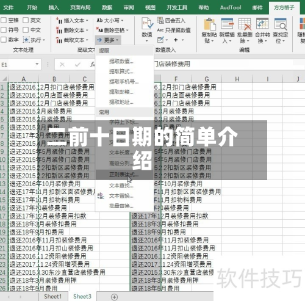Expand the Name Box dropdown arrow
This screenshot has height=301, width=305.
(37, 64)
